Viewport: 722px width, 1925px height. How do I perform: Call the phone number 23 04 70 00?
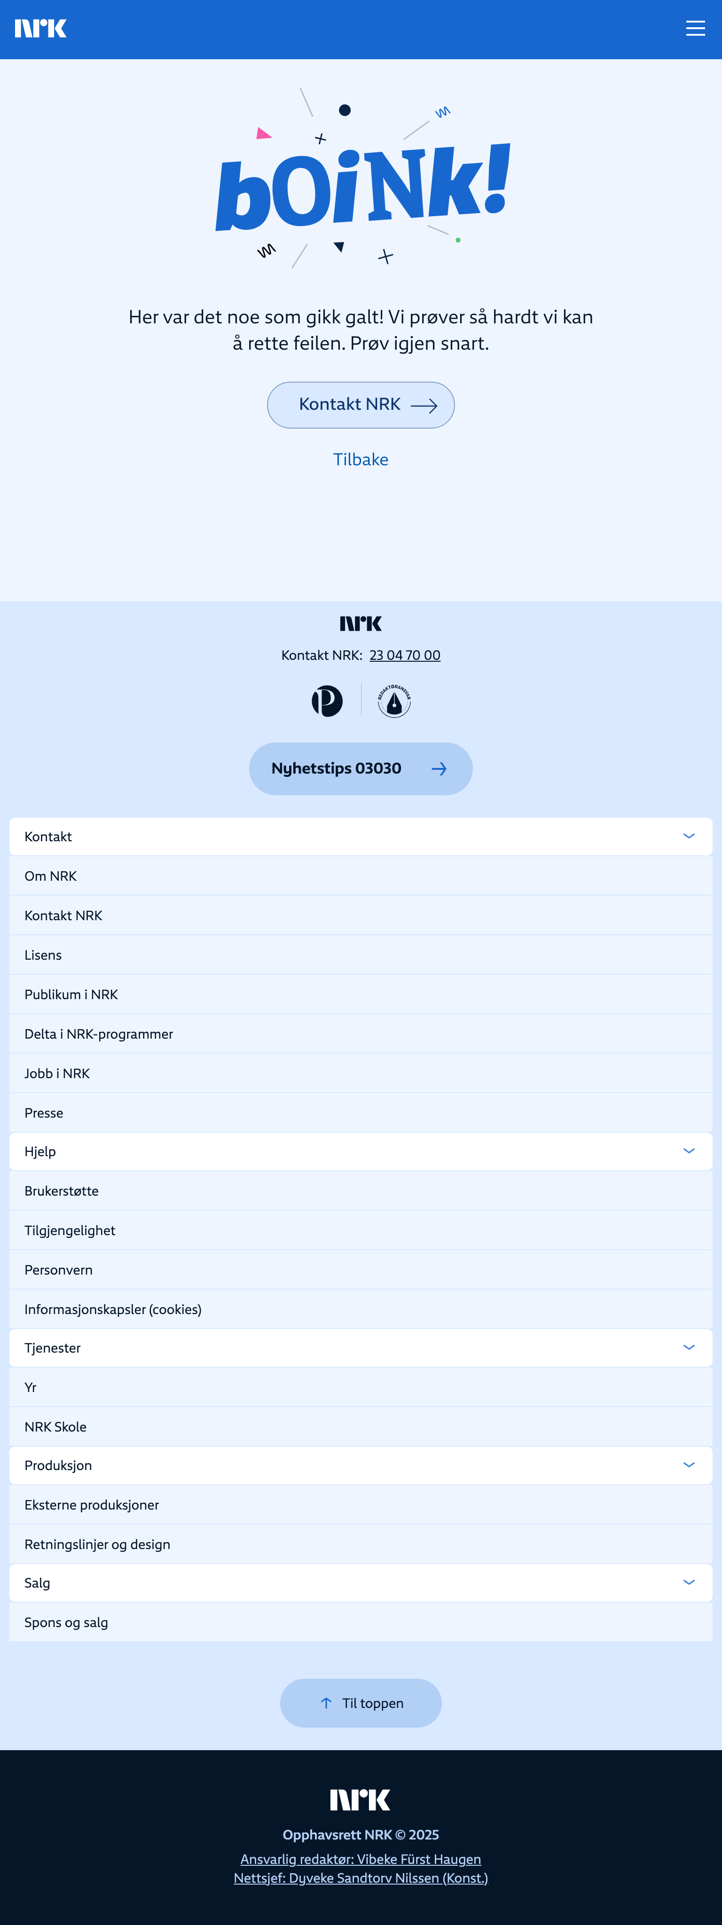point(405,655)
